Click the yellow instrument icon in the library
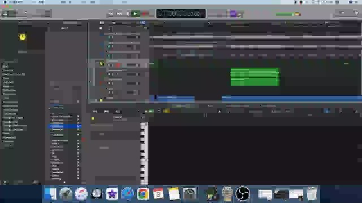Image resolution: width=362 pixels, height=203 pixels. pyautogui.click(x=23, y=37)
